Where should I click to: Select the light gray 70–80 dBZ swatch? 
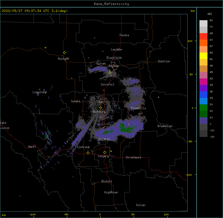click(203, 24)
